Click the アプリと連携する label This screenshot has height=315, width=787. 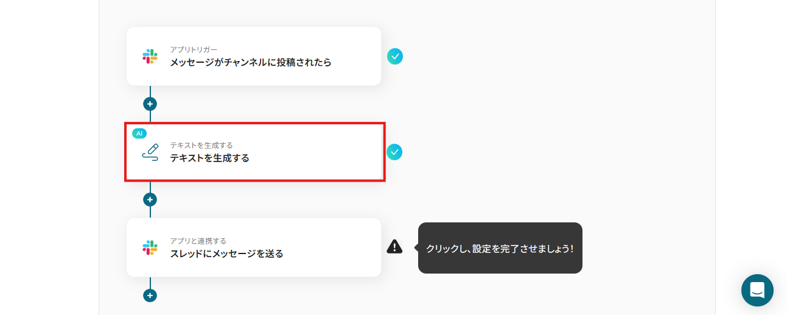point(198,241)
